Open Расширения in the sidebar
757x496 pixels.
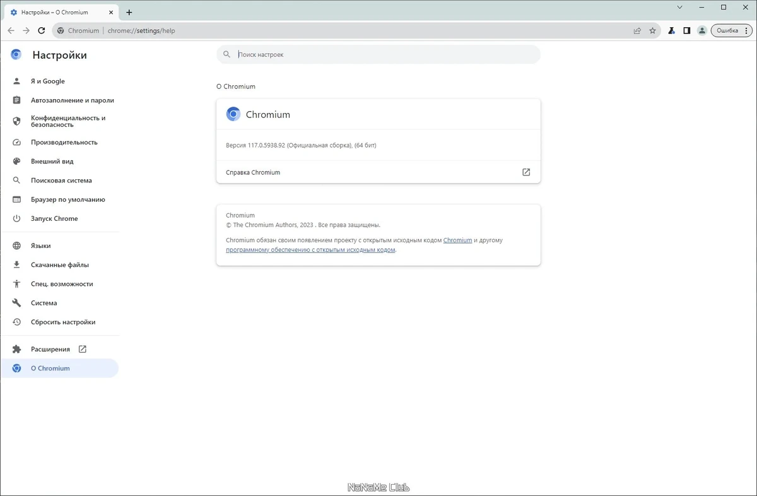pos(59,349)
